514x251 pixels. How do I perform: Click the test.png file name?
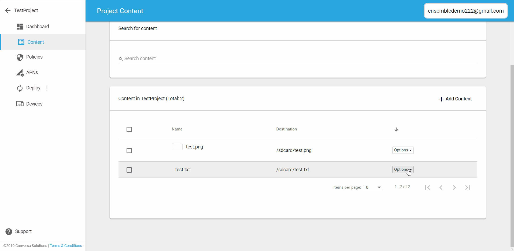[194, 147]
